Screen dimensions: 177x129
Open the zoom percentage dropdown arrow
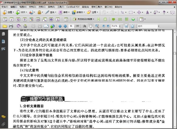pos(120,26)
